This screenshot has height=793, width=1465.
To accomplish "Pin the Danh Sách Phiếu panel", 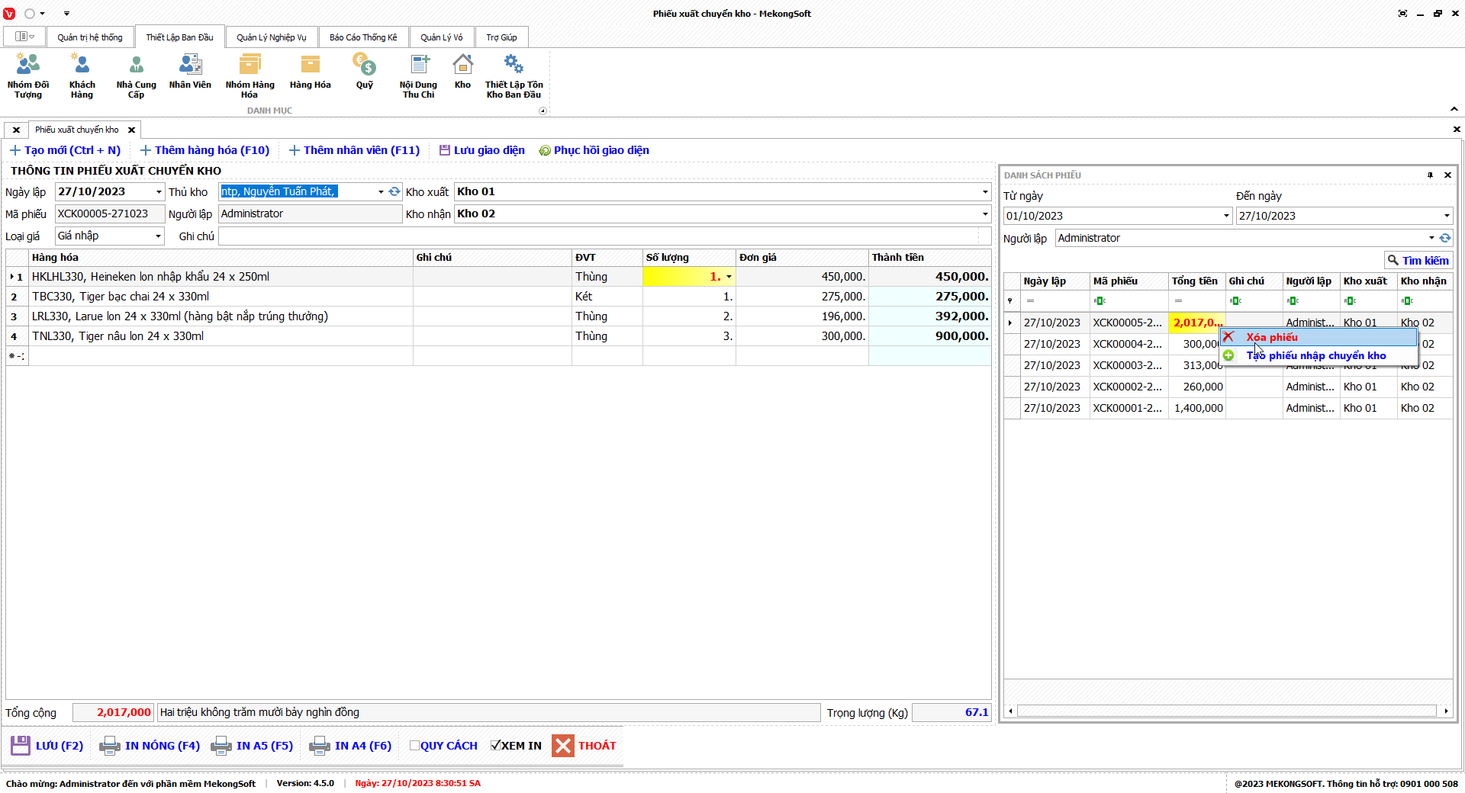I will click(x=1430, y=175).
